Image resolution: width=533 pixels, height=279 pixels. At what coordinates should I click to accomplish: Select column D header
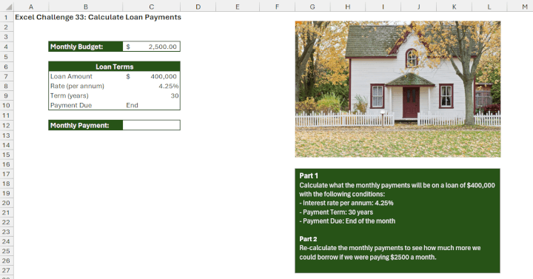(198, 7)
